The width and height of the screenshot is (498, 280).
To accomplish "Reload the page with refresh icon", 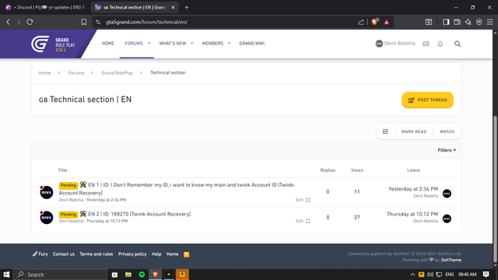I will 30,22.
